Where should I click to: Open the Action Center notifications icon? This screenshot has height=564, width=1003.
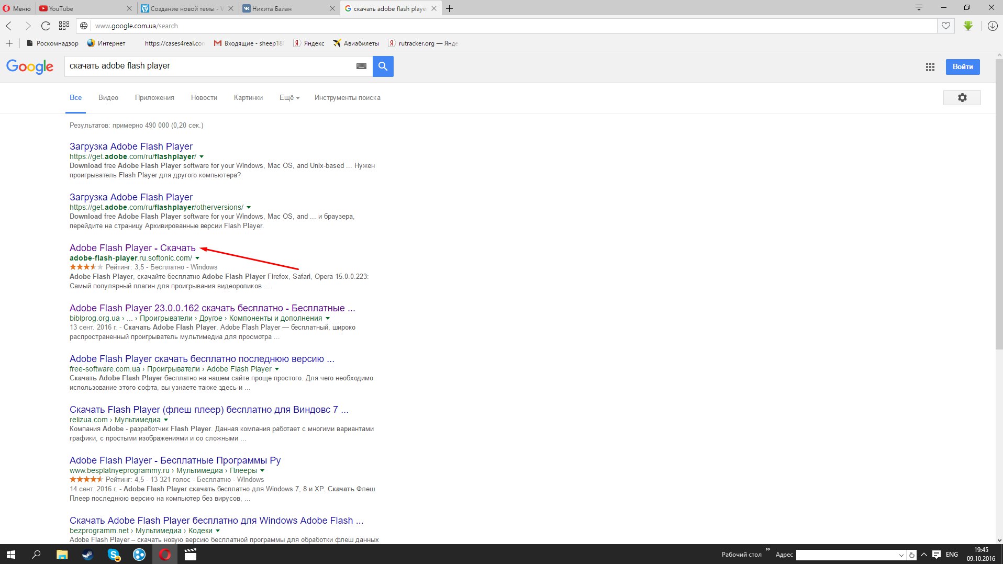click(x=937, y=555)
